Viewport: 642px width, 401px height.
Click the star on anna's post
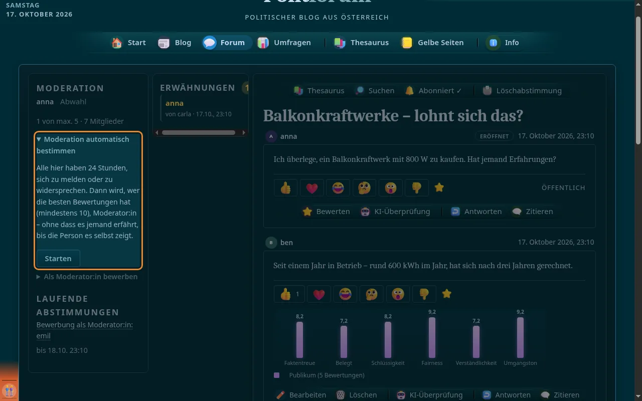click(439, 187)
